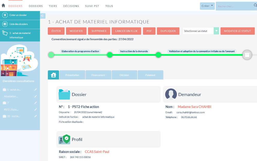Open the home tab with house icon
Screen dimensions: 257x161
(53, 75)
